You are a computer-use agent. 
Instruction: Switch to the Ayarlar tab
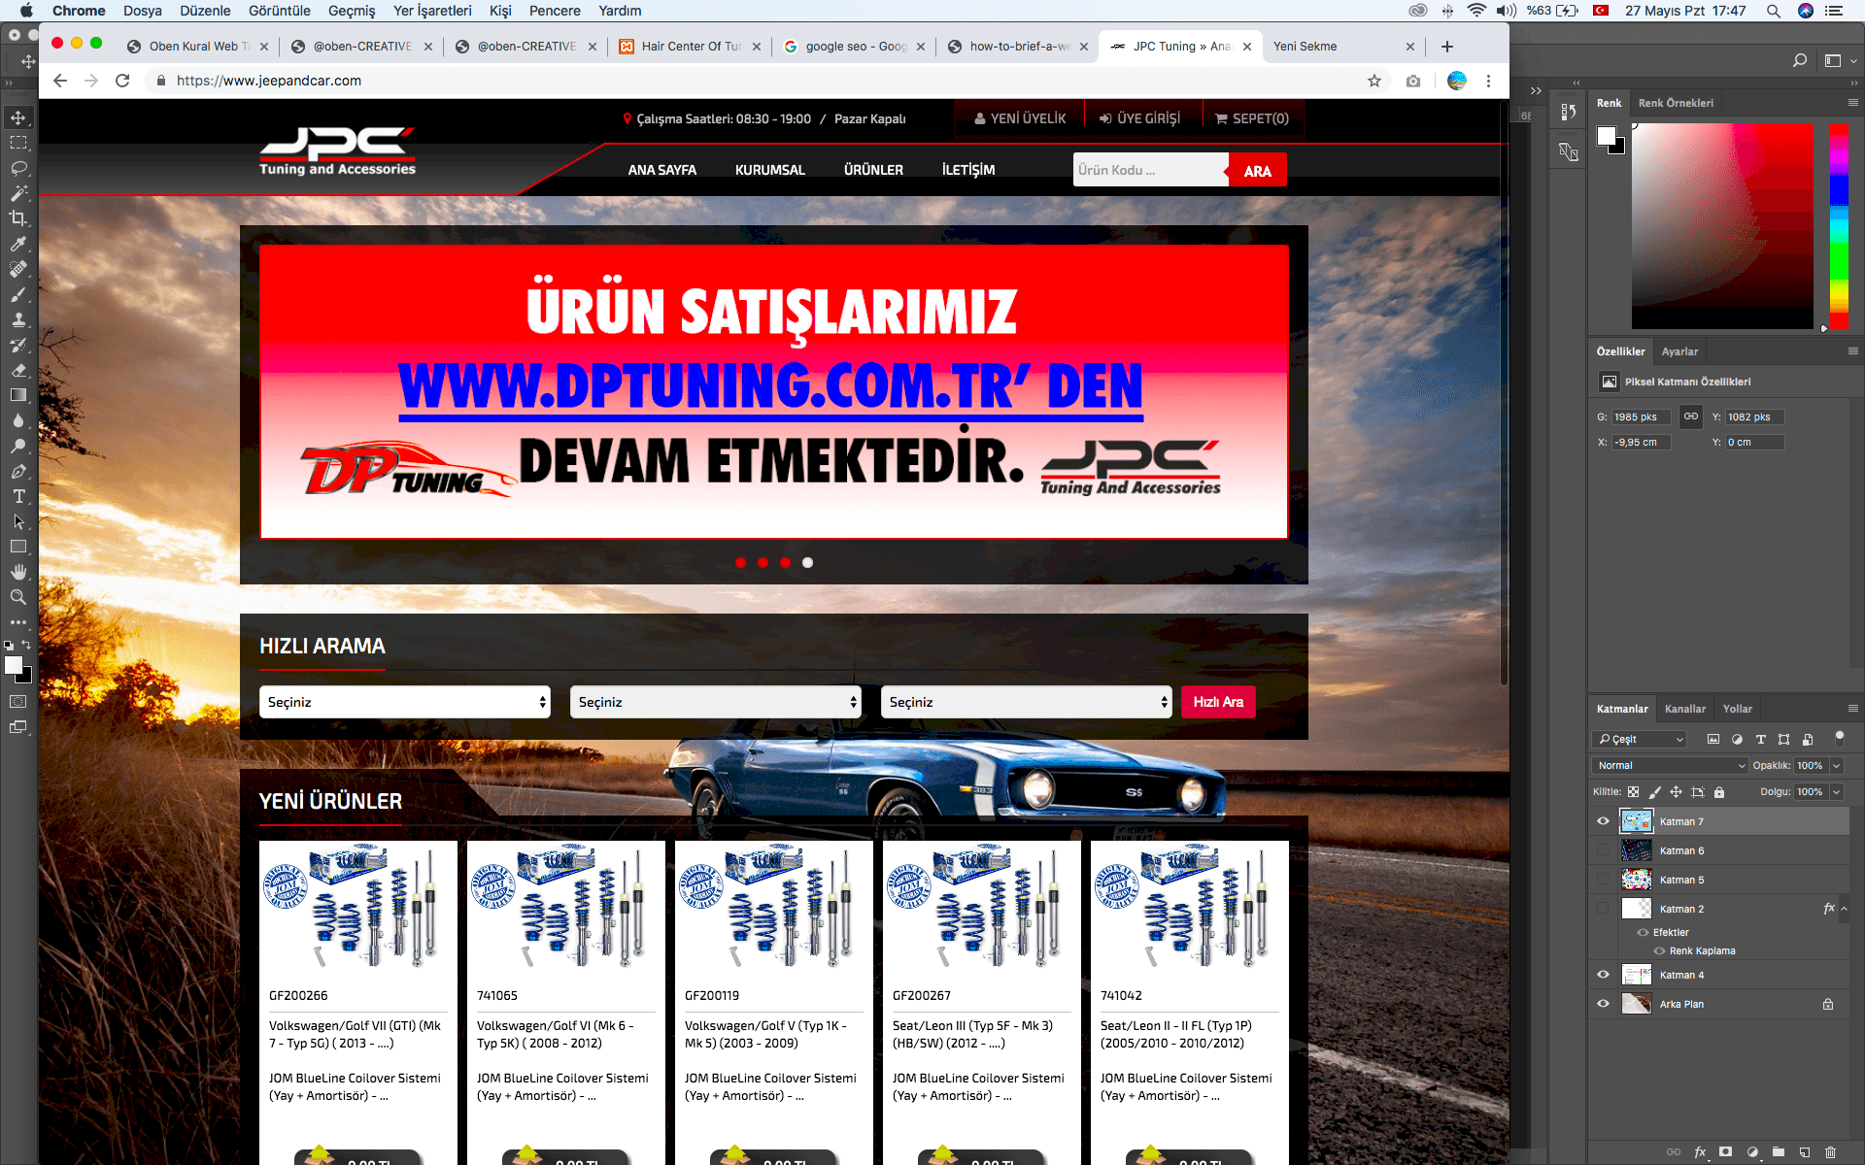point(1679,351)
